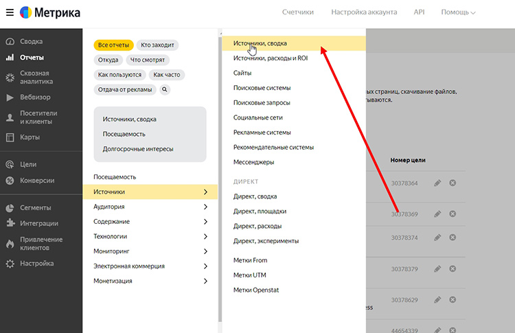
Task: Expand the Технологии submenu chevron
Action: (x=205, y=236)
